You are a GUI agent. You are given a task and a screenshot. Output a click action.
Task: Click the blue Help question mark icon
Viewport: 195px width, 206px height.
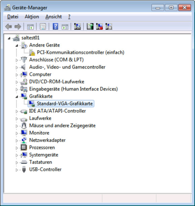[55, 27]
